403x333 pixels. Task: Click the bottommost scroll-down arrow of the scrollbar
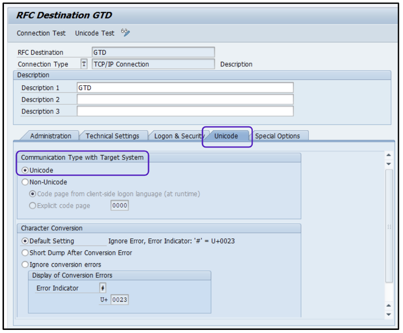pyautogui.click(x=389, y=314)
